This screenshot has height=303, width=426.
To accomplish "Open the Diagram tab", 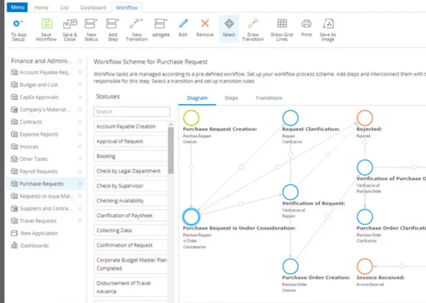I will pyautogui.click(x=197, y=98).
